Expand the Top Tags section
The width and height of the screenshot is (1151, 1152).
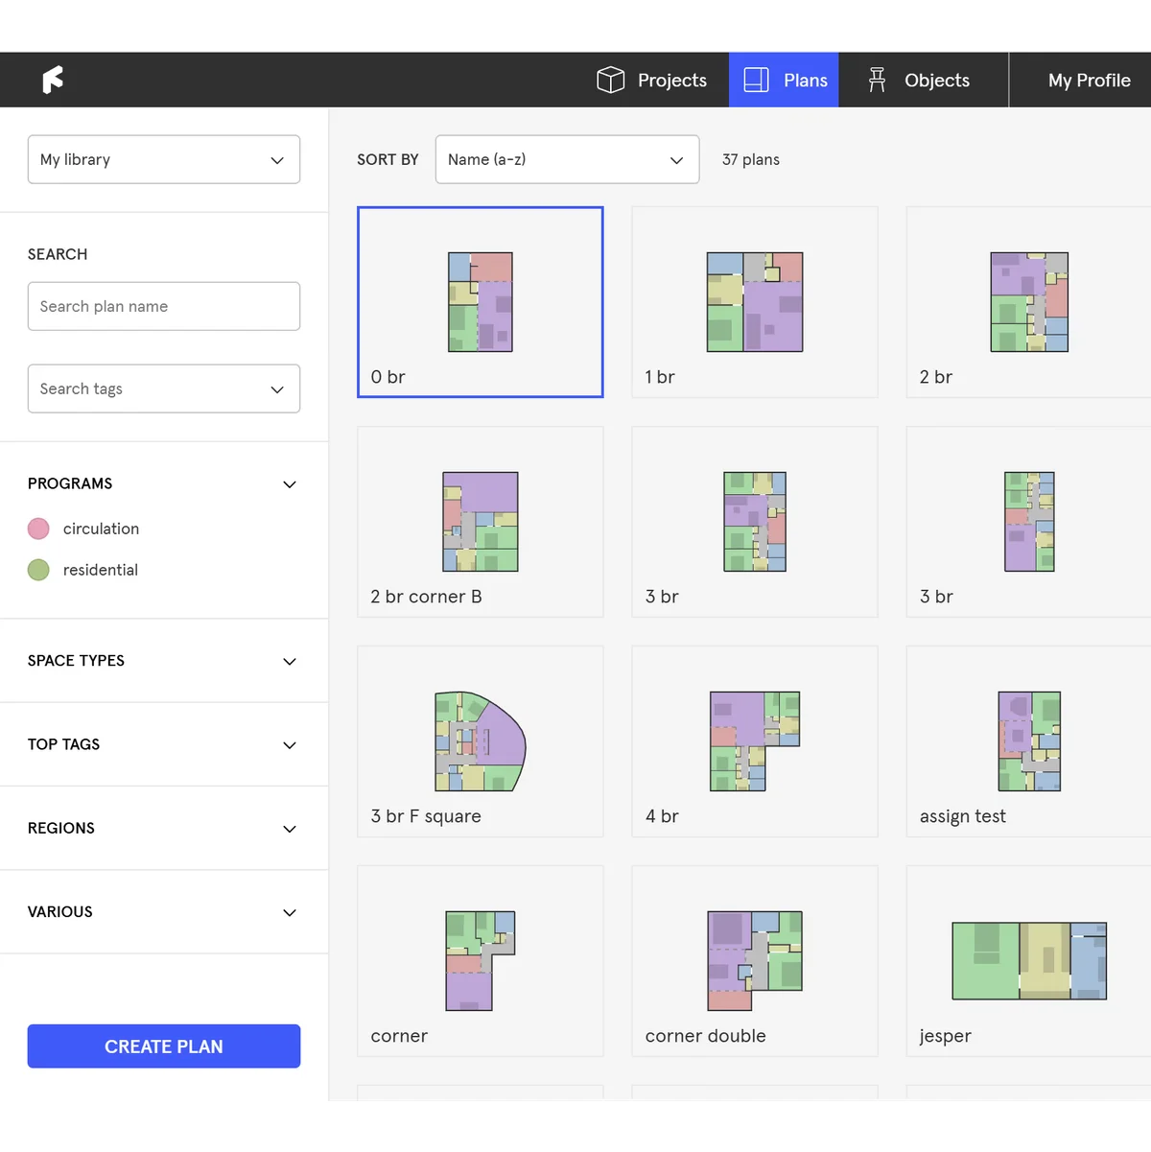pyautogui.click(x=163, y=744)
